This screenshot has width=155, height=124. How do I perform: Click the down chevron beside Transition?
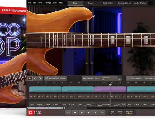pyautogui.click(x=120, y=80)
